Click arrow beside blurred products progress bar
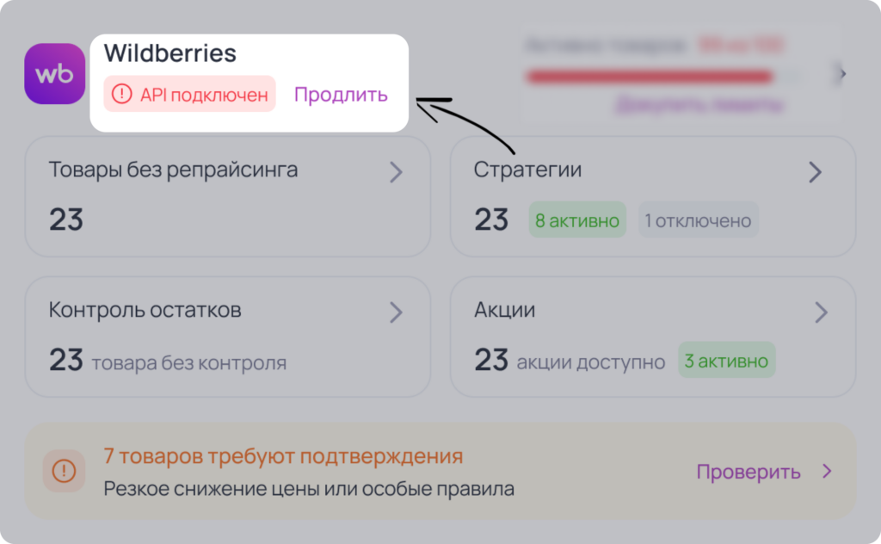 [841, 74]
